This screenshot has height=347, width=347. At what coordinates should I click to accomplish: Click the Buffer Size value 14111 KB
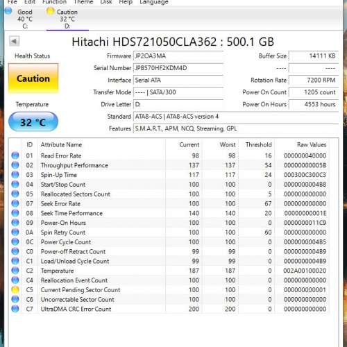coord(314,56)
